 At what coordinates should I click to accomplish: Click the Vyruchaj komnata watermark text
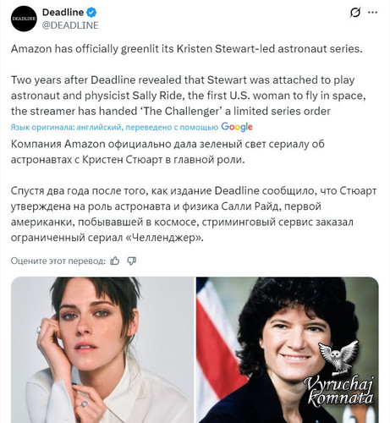[340, 391]
